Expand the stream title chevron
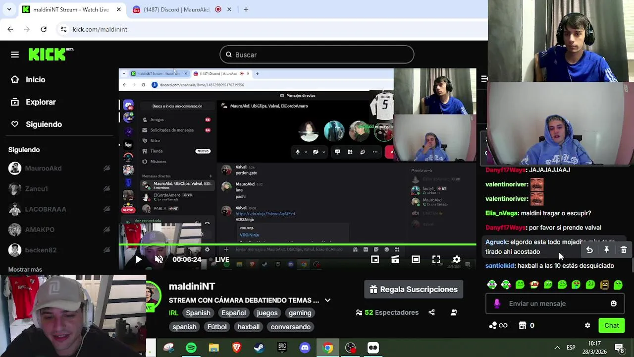Viewport: 634px width, 357px height. [x=327, y=300]
